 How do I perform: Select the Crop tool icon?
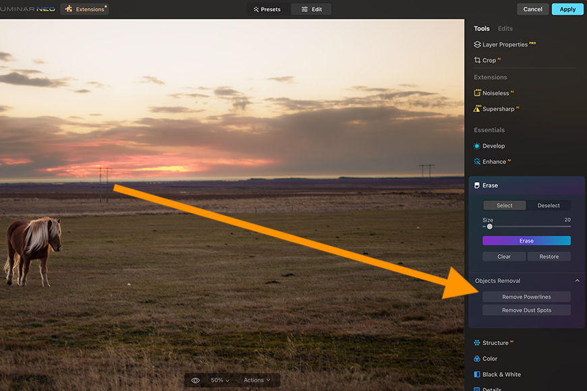coord(477,60)
